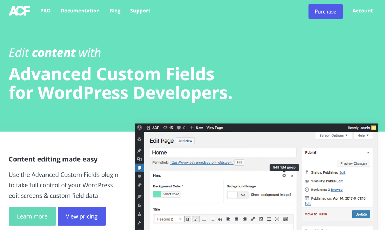Click the Edit button beside the permalink
Image resolution: width=385 pixels, height=230 pixels.
pyautogui.click(x=239, y=162)
